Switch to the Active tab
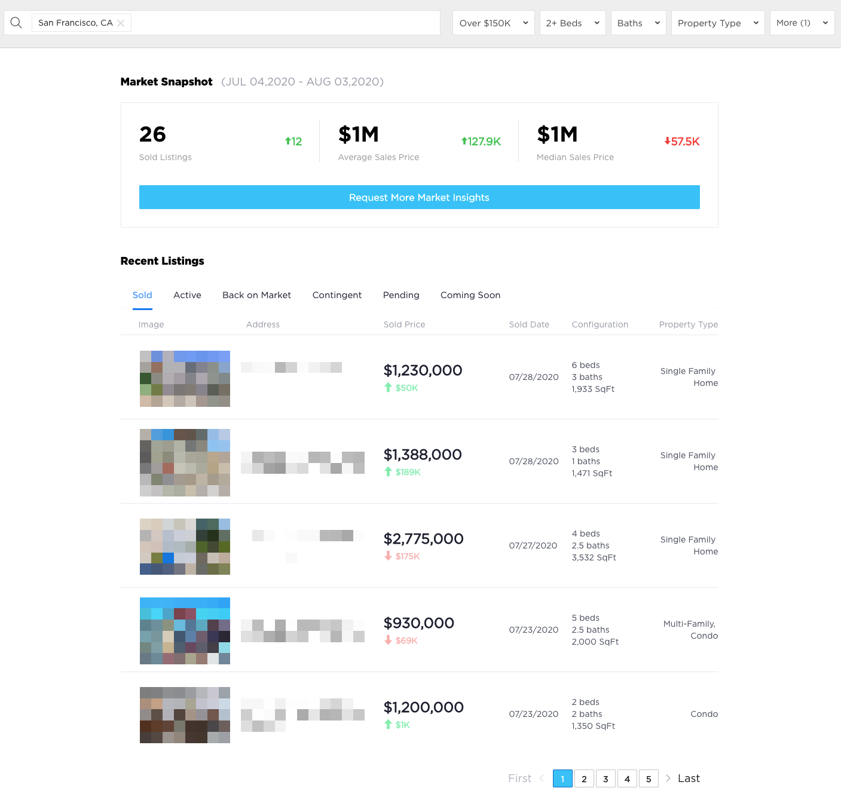This screenshot has width=841, height=791. click(187, 295)
